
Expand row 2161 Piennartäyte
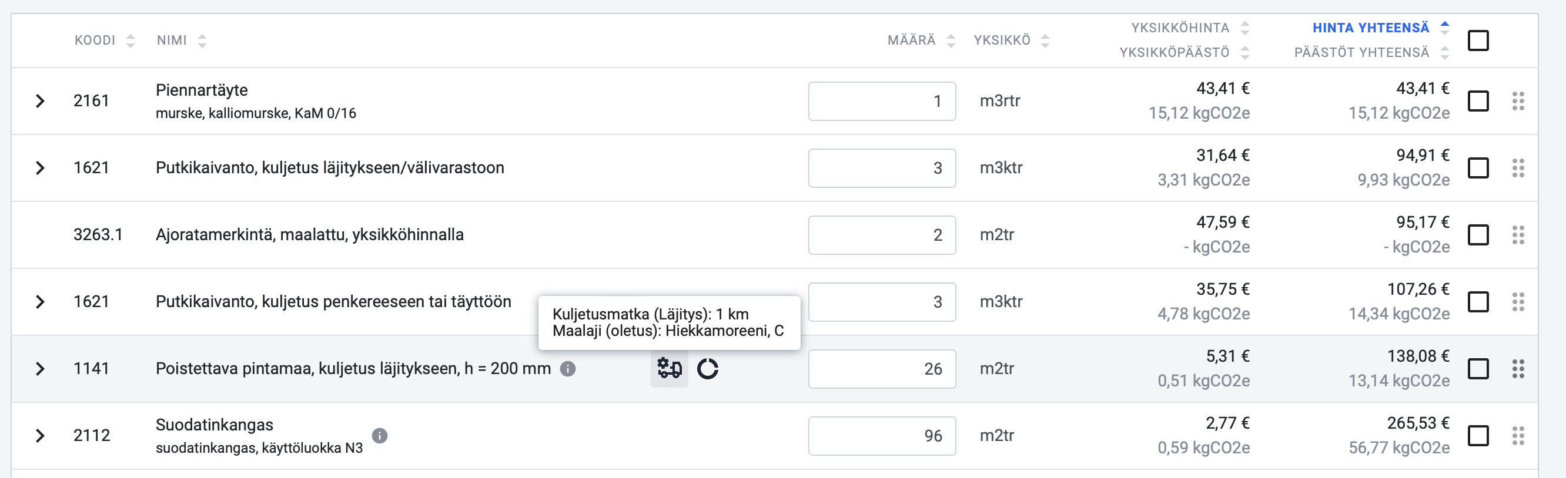tap(40, 101)
